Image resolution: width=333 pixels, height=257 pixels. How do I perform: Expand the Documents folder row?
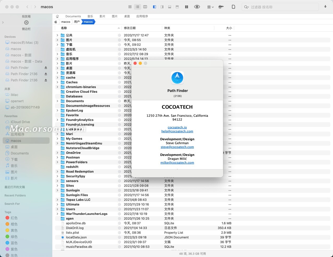tap(57, 101)
